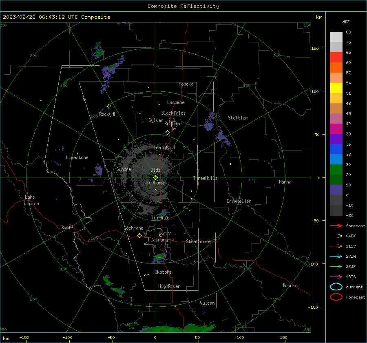367x343 pixels.
Task: Click the red forecast arrow in legend
Action: [336, 226]
